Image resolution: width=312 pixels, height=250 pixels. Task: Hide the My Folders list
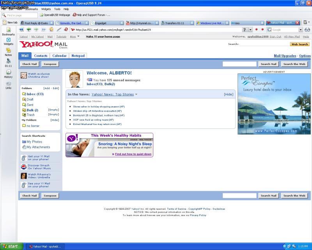coord(55,120)
